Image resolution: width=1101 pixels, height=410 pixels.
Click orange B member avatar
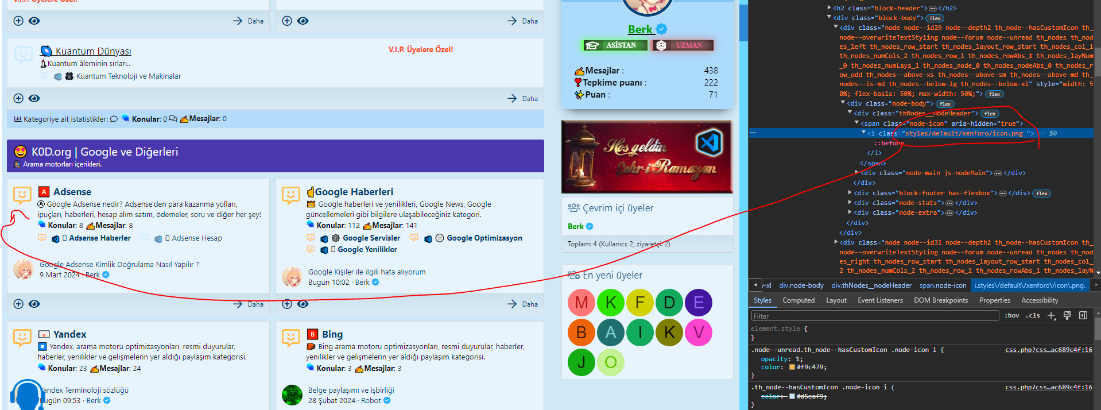(x=581, y=332)
